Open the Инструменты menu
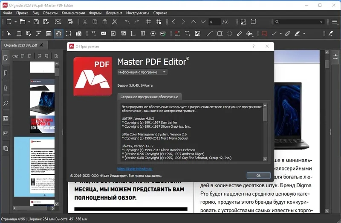Screen dimensions: 341x223 tap(138, 13)
